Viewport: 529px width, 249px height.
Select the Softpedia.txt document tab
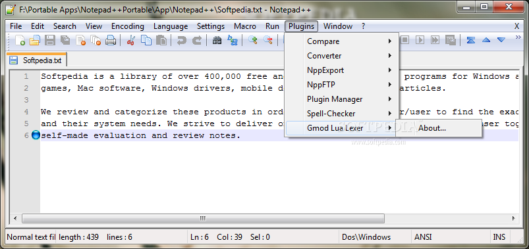(37, 60)
